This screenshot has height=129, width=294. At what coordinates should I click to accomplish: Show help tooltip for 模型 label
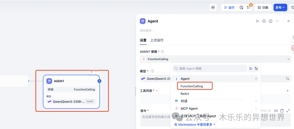(x=152, y=71)
